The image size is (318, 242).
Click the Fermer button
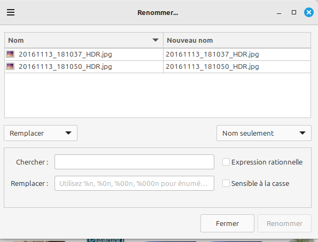pyautogui.click(x=227, y=223)
